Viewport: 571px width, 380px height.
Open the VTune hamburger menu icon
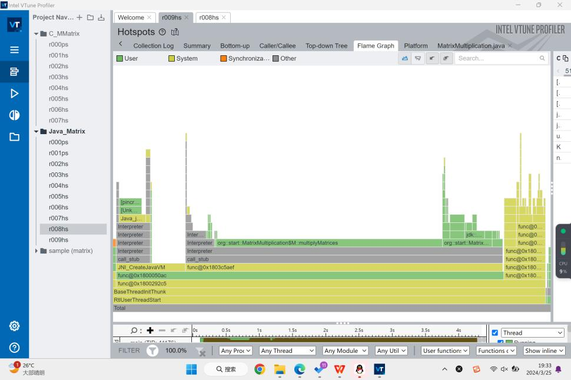14,50
